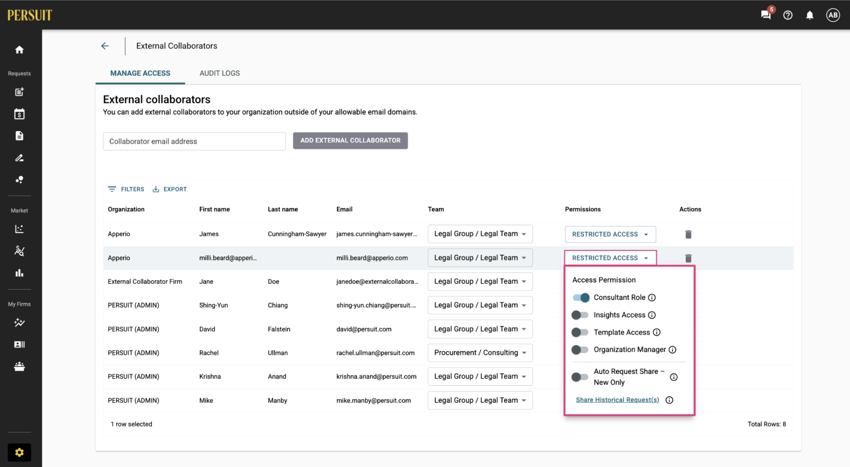Screen dimensions: 850x467
Task: Open the group people icon under My Firms
Action: 19,366
